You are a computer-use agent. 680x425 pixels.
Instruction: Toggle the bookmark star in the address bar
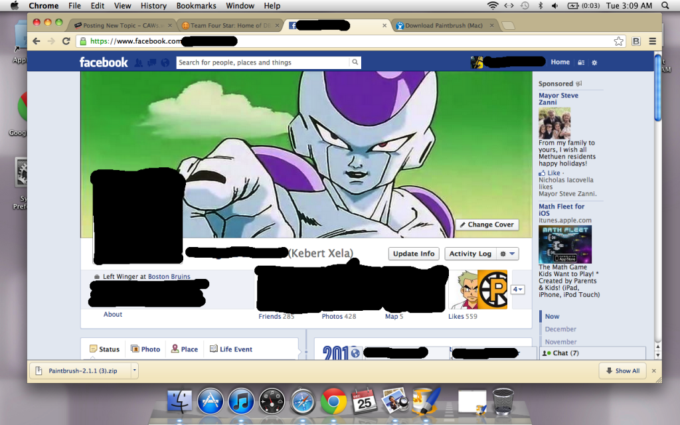pyautogui.click(x=619, y=41)
